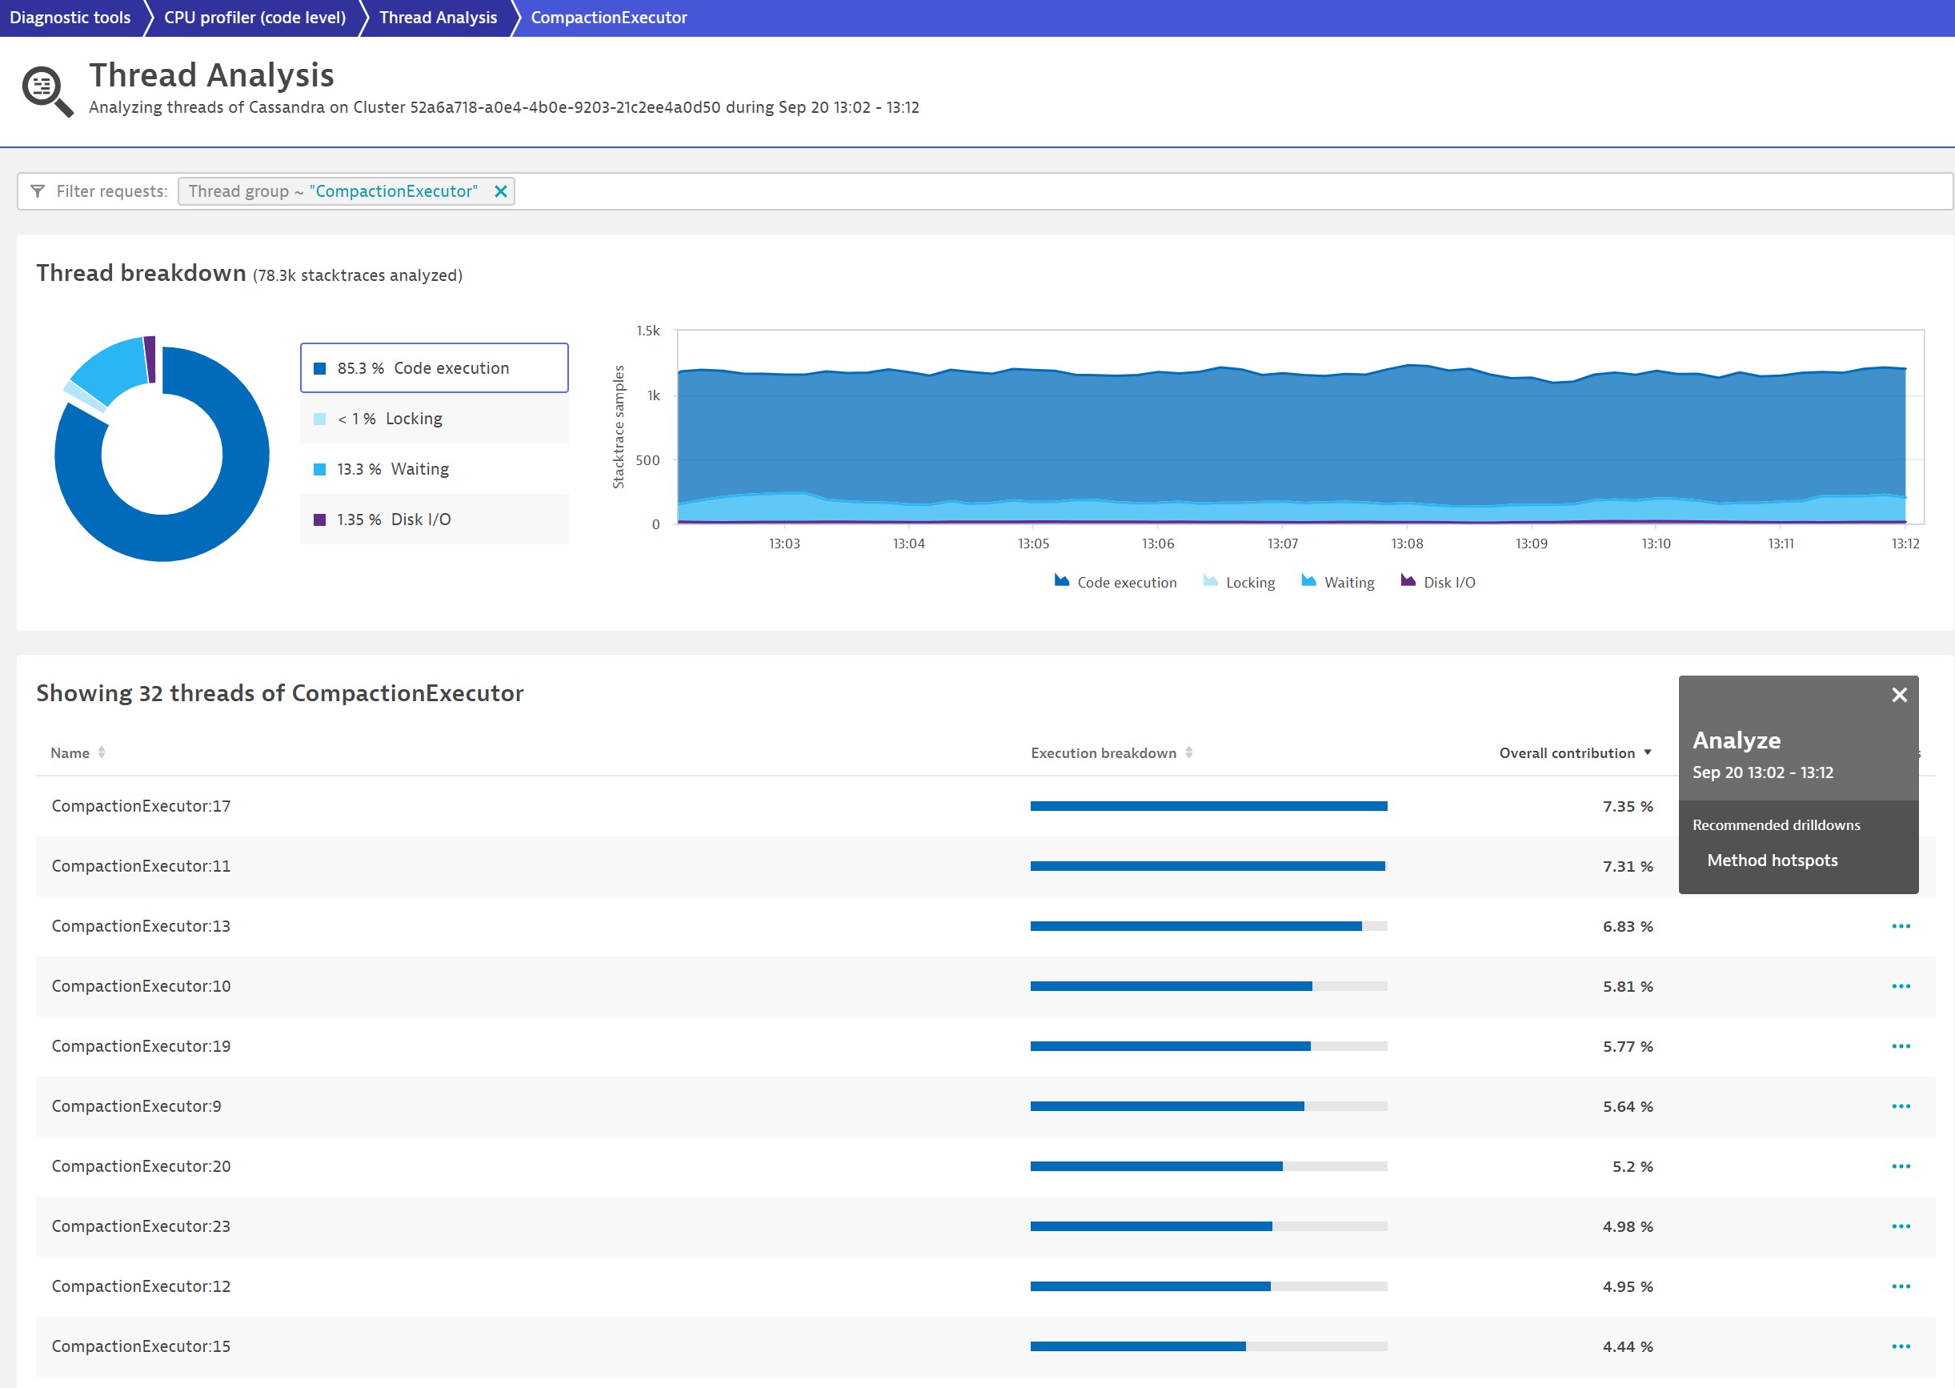This screenshot has width=1955, height=1388.
Task: Go to CPU profiler (code level) breadcrumb
Action: pos(254,18)
